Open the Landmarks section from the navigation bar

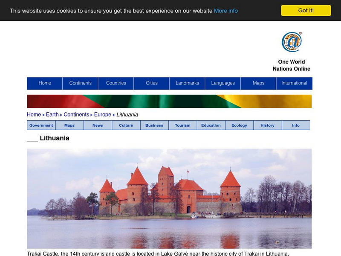pyautogui.click(x=188, y=83)
